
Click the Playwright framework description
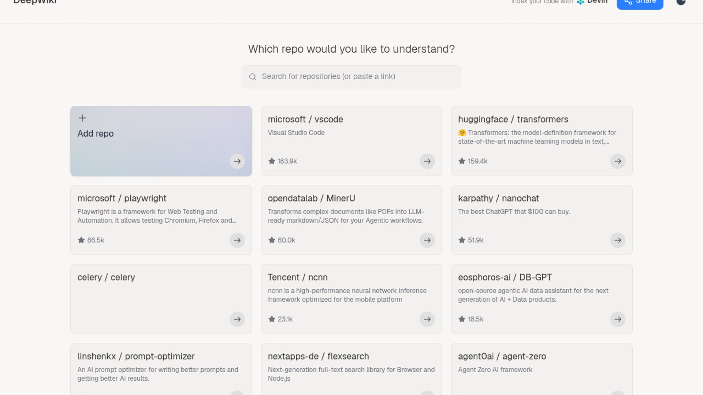click(157, 216)
